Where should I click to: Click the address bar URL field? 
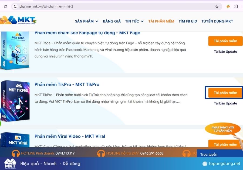(116, 6)
